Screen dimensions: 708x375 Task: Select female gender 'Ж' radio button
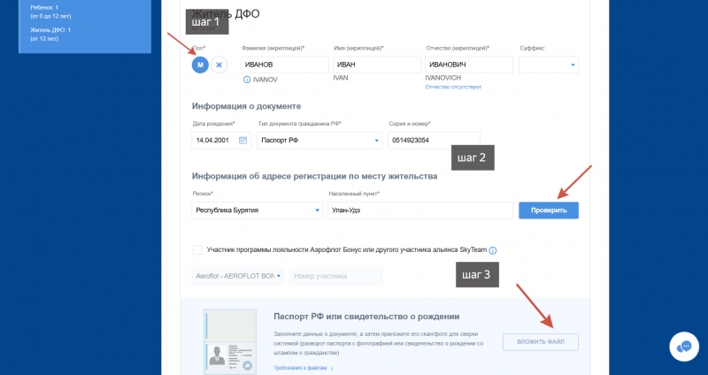219,65
